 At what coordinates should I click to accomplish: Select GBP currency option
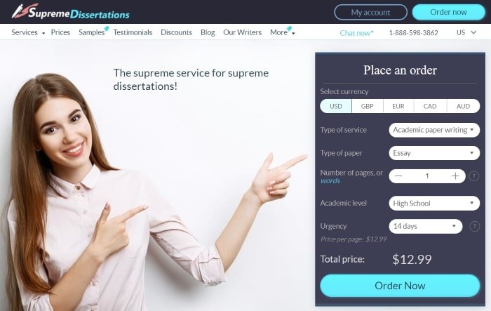pyautogui.click(x=368, y=106)
